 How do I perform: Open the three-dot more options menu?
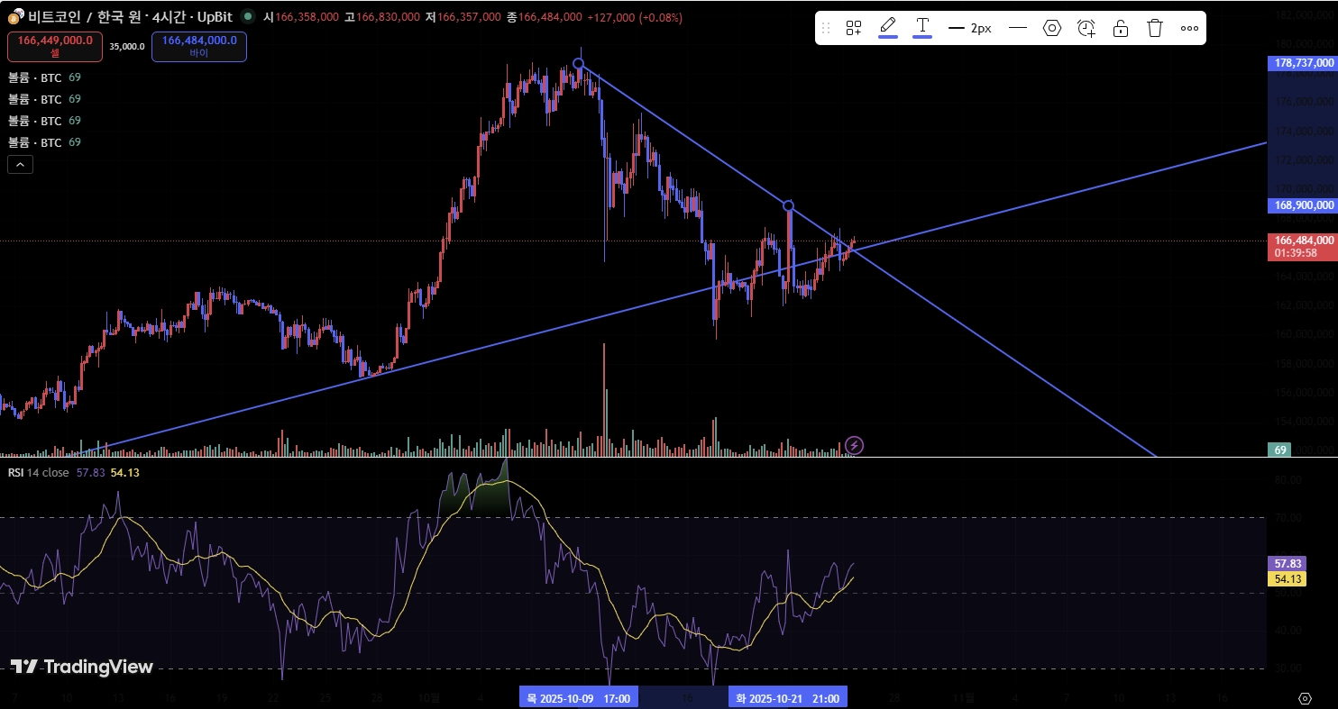[x=1189, y=28]
